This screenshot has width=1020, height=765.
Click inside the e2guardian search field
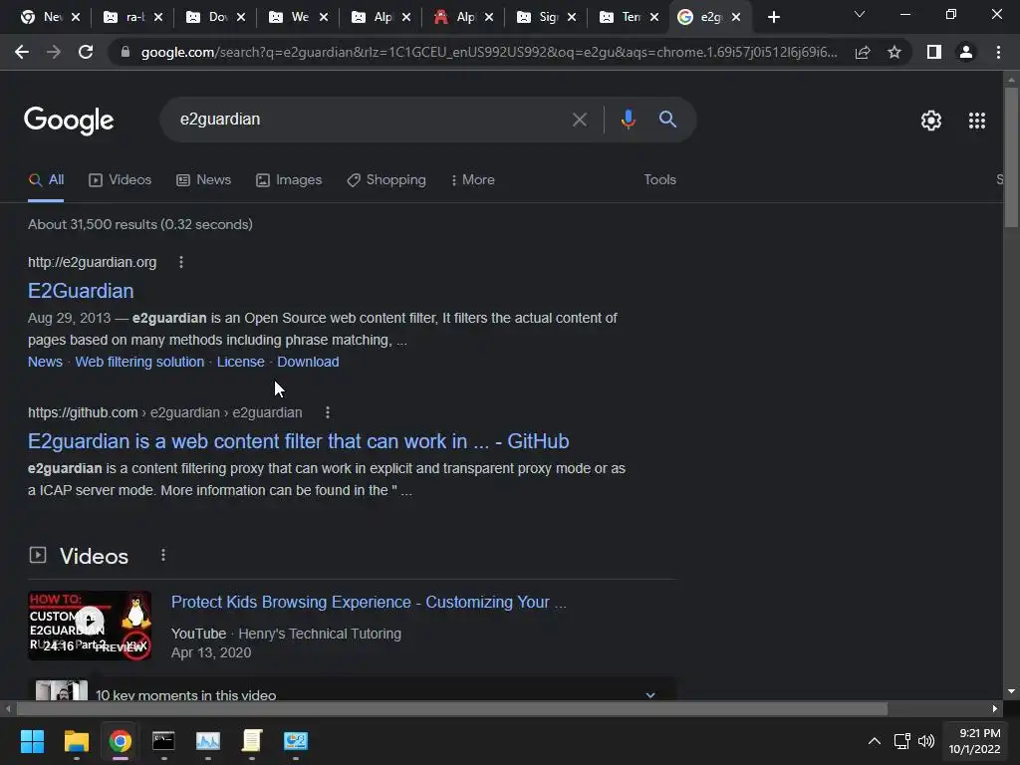point(371,120)
